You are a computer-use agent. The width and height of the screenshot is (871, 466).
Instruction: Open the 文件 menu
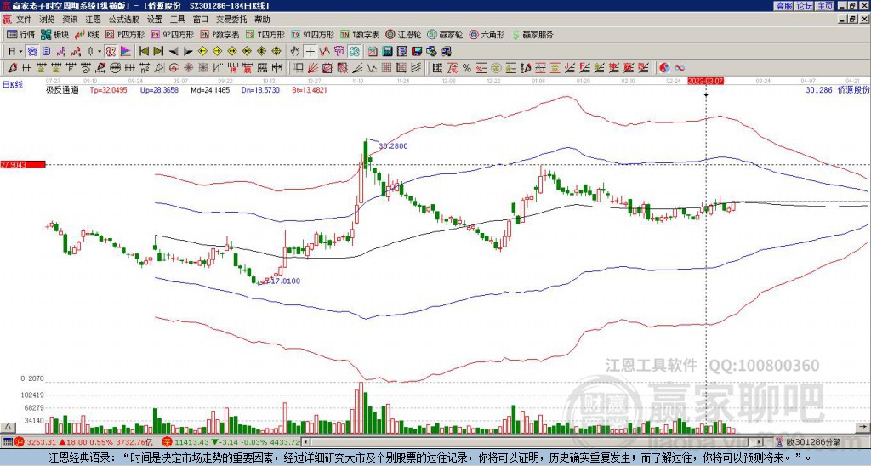pos(24,20)
